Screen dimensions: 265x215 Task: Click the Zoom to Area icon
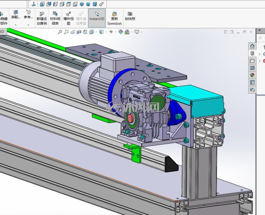pos(66,32)
